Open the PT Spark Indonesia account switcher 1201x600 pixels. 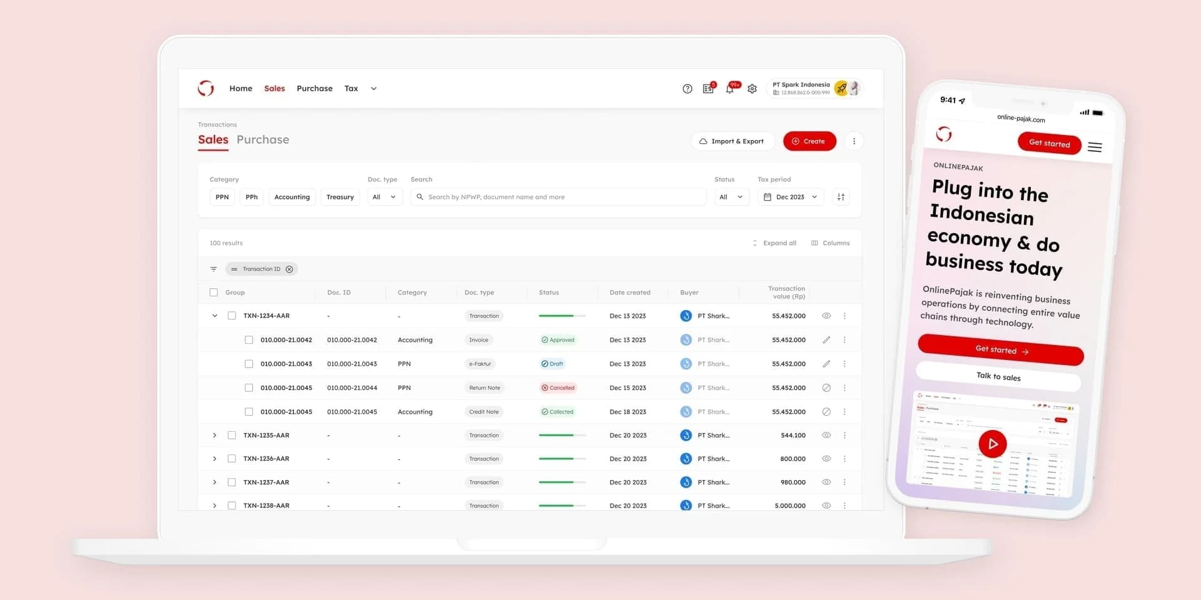click(815, 89)
